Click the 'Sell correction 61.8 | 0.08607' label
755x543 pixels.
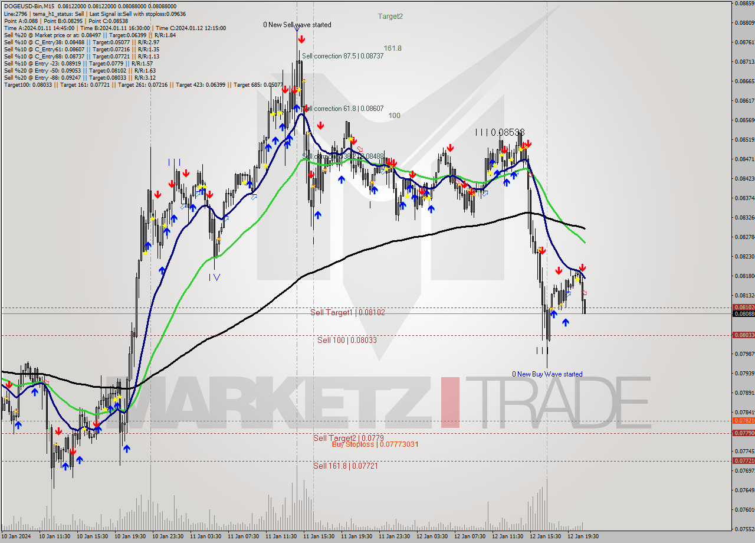pos(343,109)
